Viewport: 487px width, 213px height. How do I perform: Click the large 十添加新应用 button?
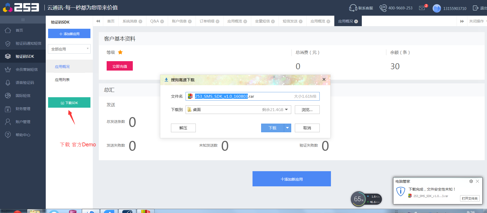(292, 179)
